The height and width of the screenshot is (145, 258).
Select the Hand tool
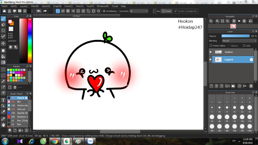[3, 125]
